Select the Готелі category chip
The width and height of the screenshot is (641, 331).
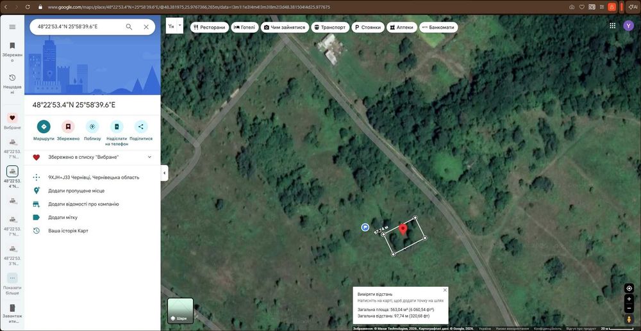(244, 28)
